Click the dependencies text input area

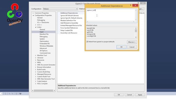111,15
